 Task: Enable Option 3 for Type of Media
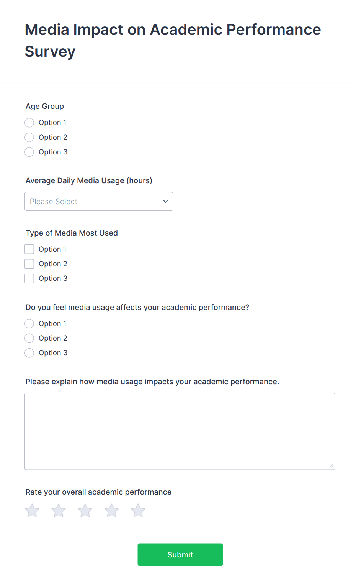point(29,279)
